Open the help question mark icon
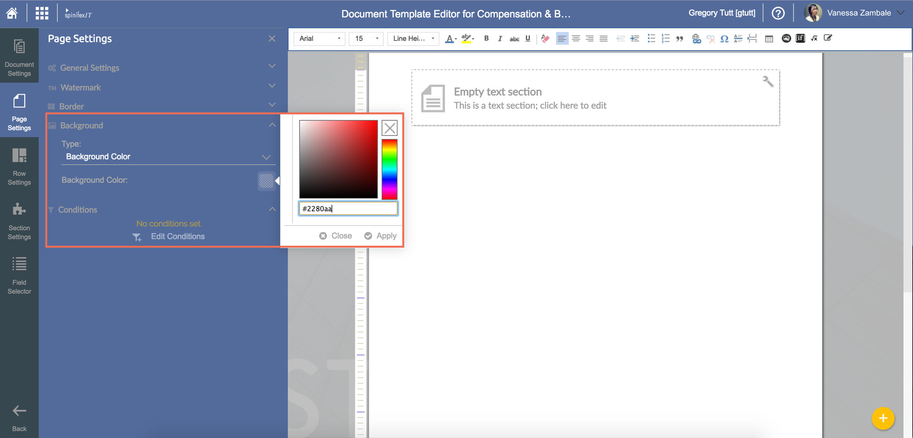This screenshot has height=438, width=913. point(778,13)
